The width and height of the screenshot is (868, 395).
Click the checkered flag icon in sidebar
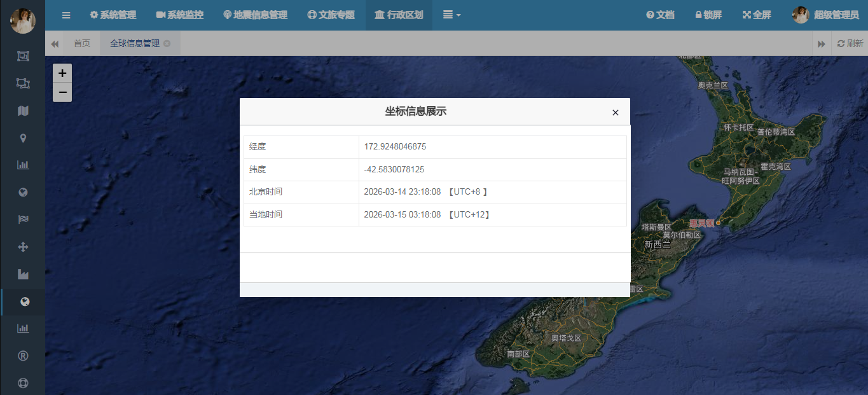click(x=24, y=219)
